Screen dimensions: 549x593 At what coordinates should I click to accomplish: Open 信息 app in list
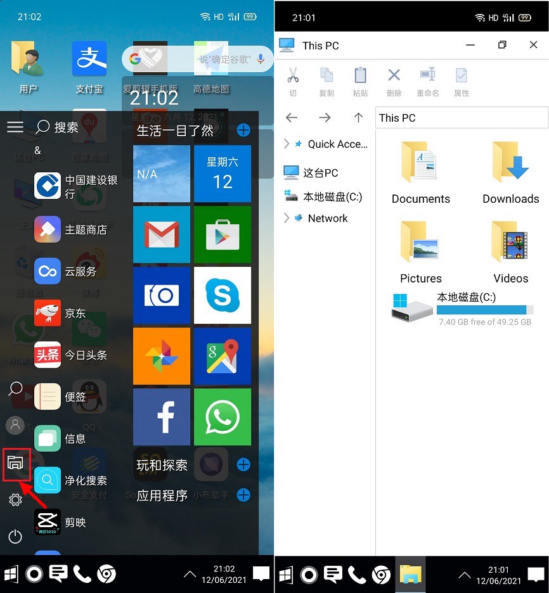(x=60, y=438)
